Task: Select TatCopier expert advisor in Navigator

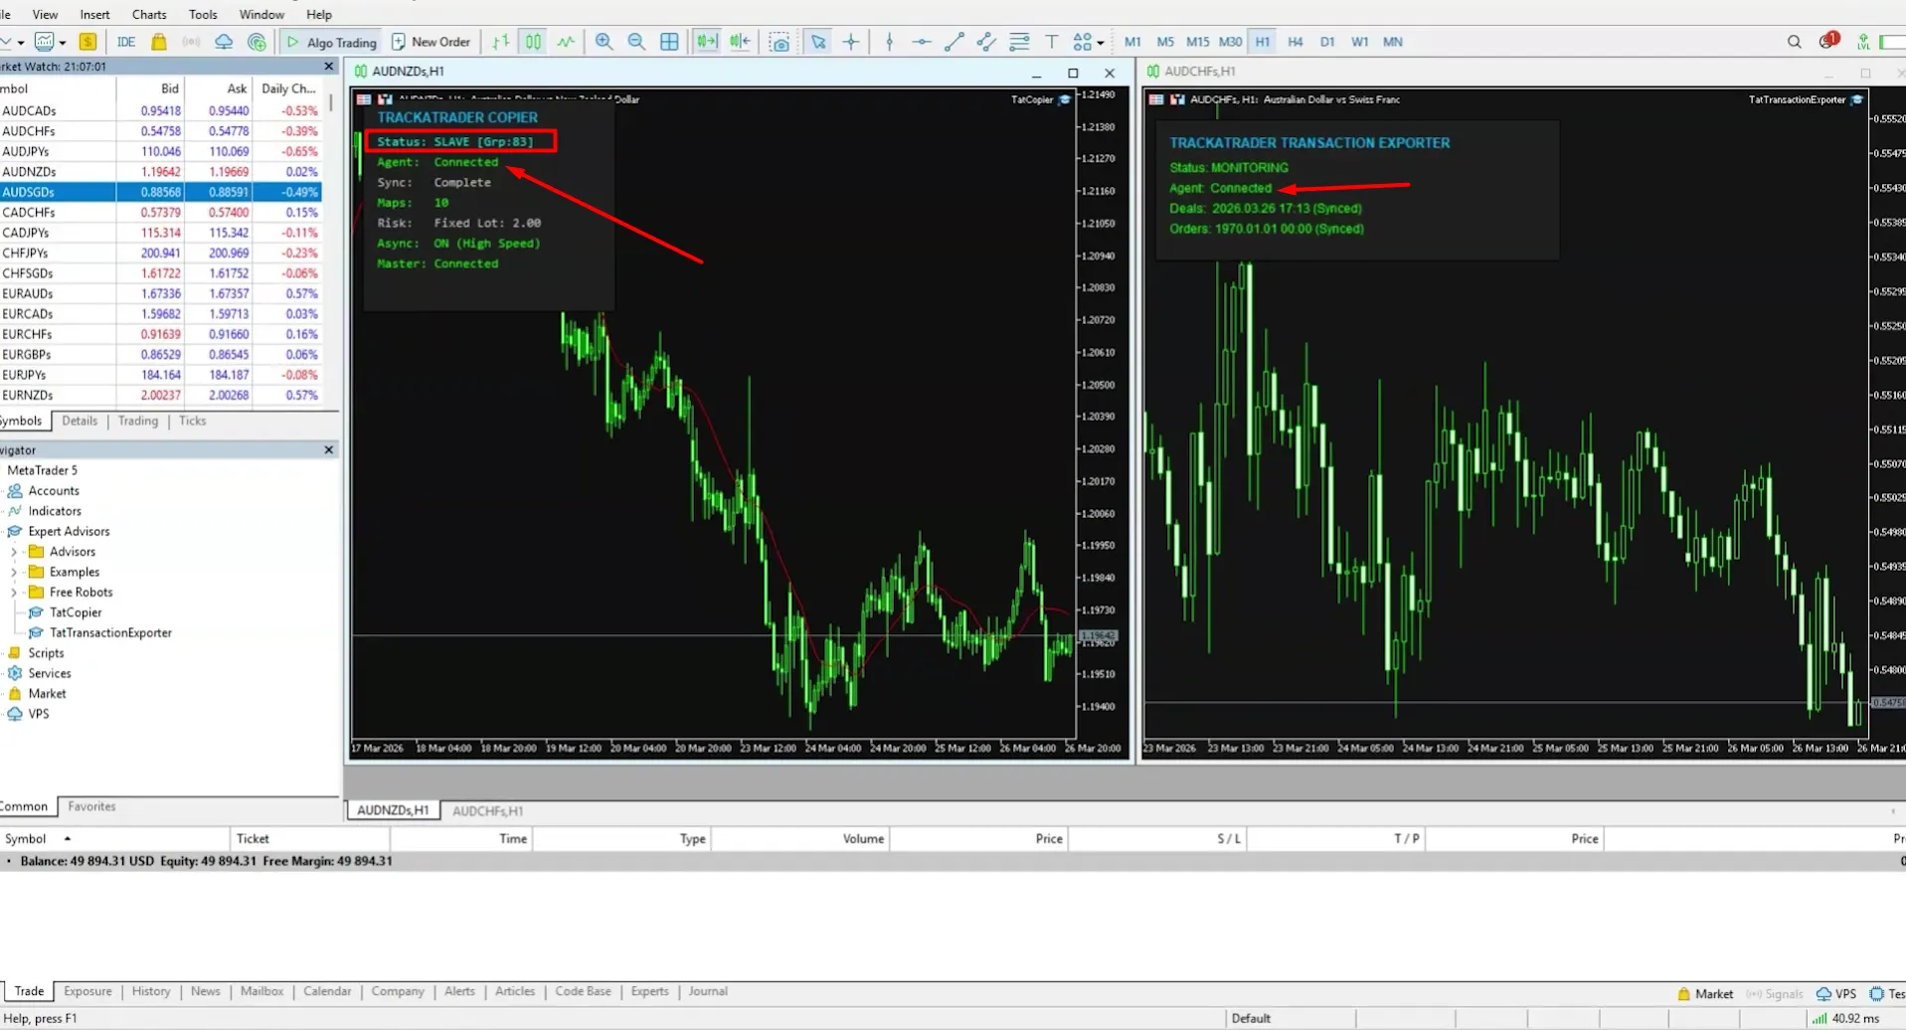Action: 76,612
